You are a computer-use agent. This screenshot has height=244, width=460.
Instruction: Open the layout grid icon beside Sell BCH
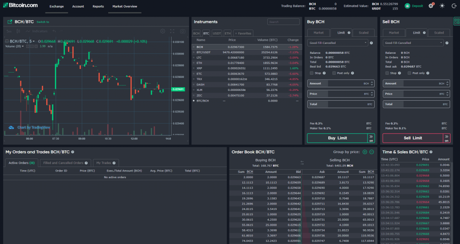[x=456, y=21]
